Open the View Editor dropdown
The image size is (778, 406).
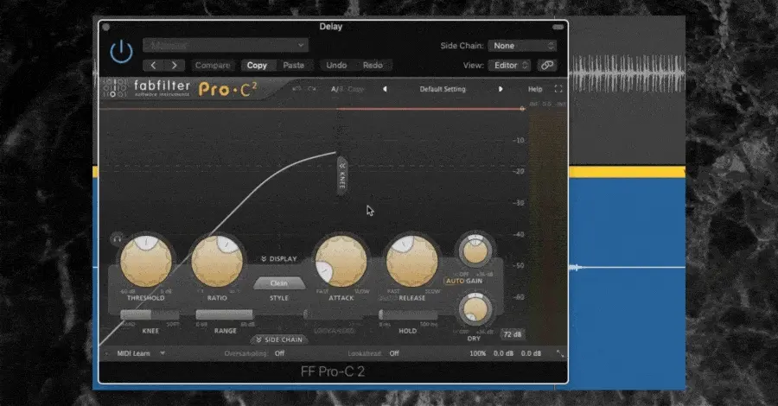coord(509,65)
